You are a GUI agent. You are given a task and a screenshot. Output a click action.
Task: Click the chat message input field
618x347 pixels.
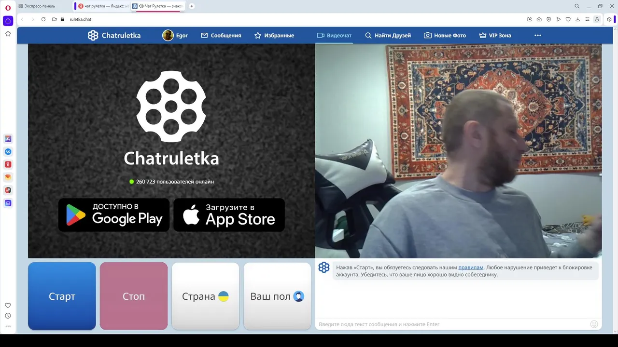coord(452,324)
